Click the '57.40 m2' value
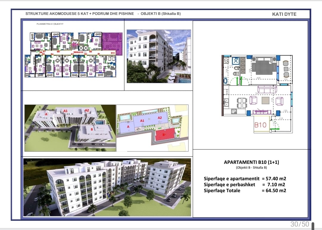Image resolution: width=322 pixels, height=230 pixels. [x=276, y=178]
